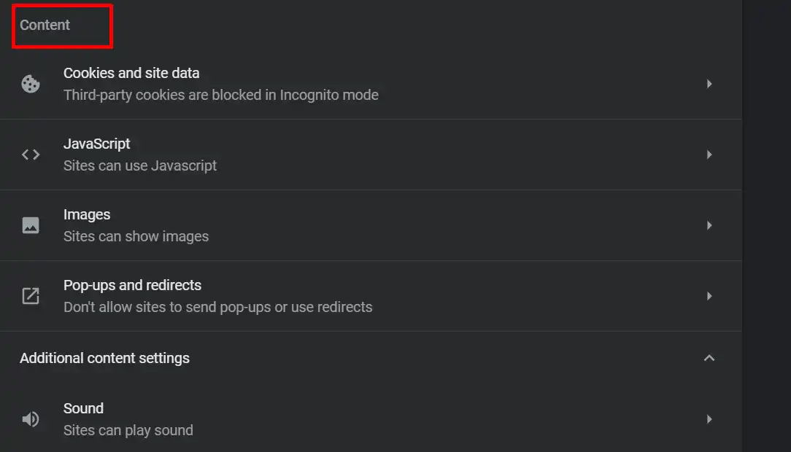Viewport: 791px width, 452px height.
Task: Open Cookies and site data arrow
Action: pyautogui.click(x=709, y=84)
